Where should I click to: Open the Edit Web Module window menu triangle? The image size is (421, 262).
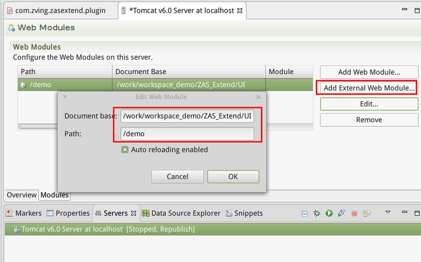pos(65,97)
